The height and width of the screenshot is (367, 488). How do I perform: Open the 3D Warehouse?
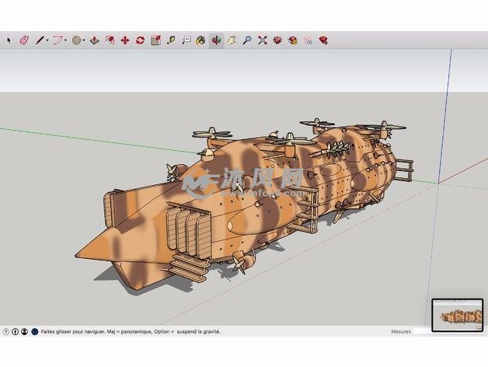point(277,40)
